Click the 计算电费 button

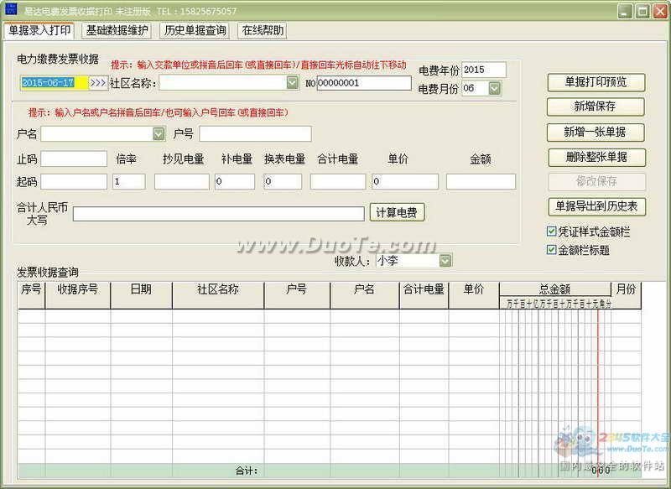pos(397,213)
